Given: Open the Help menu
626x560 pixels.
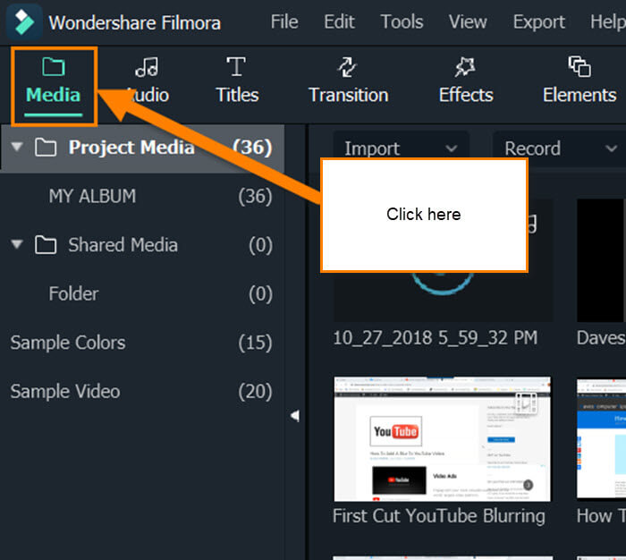Looking at the screenshot, I should (x=607, y=21).
